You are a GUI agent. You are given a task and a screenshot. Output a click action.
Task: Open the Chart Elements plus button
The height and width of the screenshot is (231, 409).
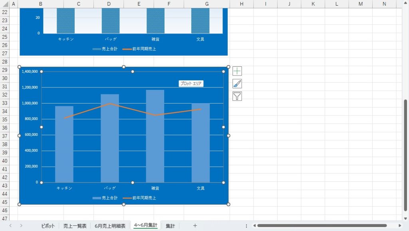click(x=237, y=71)
